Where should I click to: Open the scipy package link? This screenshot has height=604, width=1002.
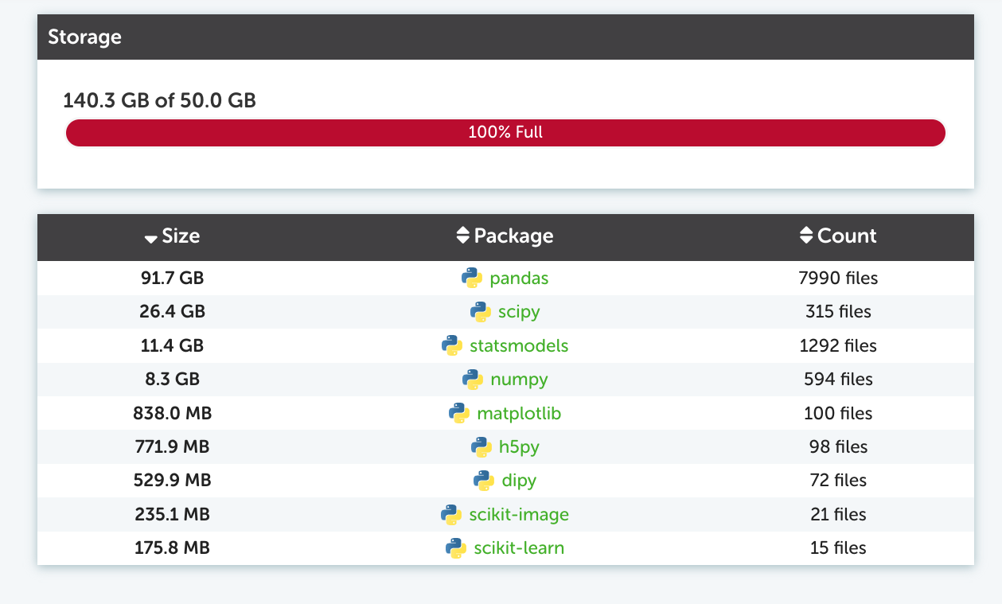click(x=519, y=312)
